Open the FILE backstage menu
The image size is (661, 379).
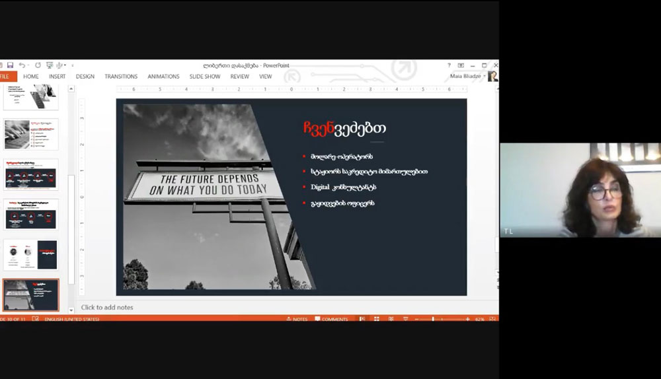click(x=5, y=77)
